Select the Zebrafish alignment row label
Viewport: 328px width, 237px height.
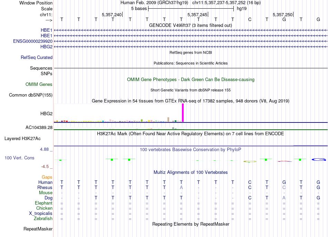click(x=43, y=218)
